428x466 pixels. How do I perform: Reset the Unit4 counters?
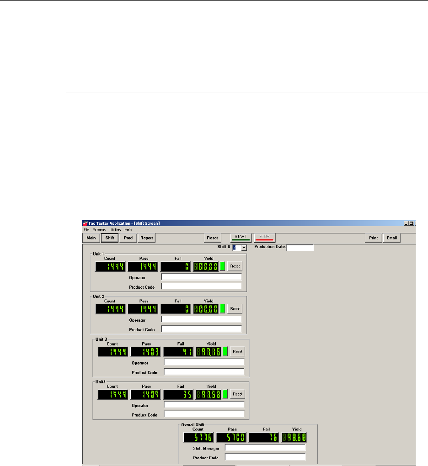tap(238, 394)
